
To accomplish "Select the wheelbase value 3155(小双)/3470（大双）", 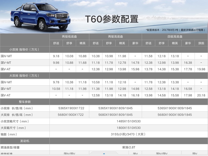I will [128, 134].
